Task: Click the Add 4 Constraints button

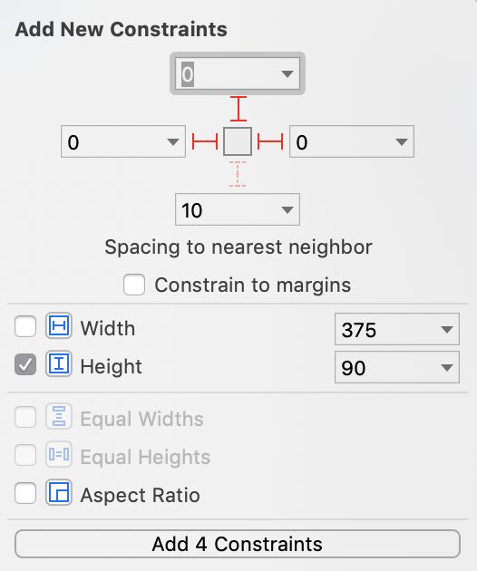Action: click(238, 544)
